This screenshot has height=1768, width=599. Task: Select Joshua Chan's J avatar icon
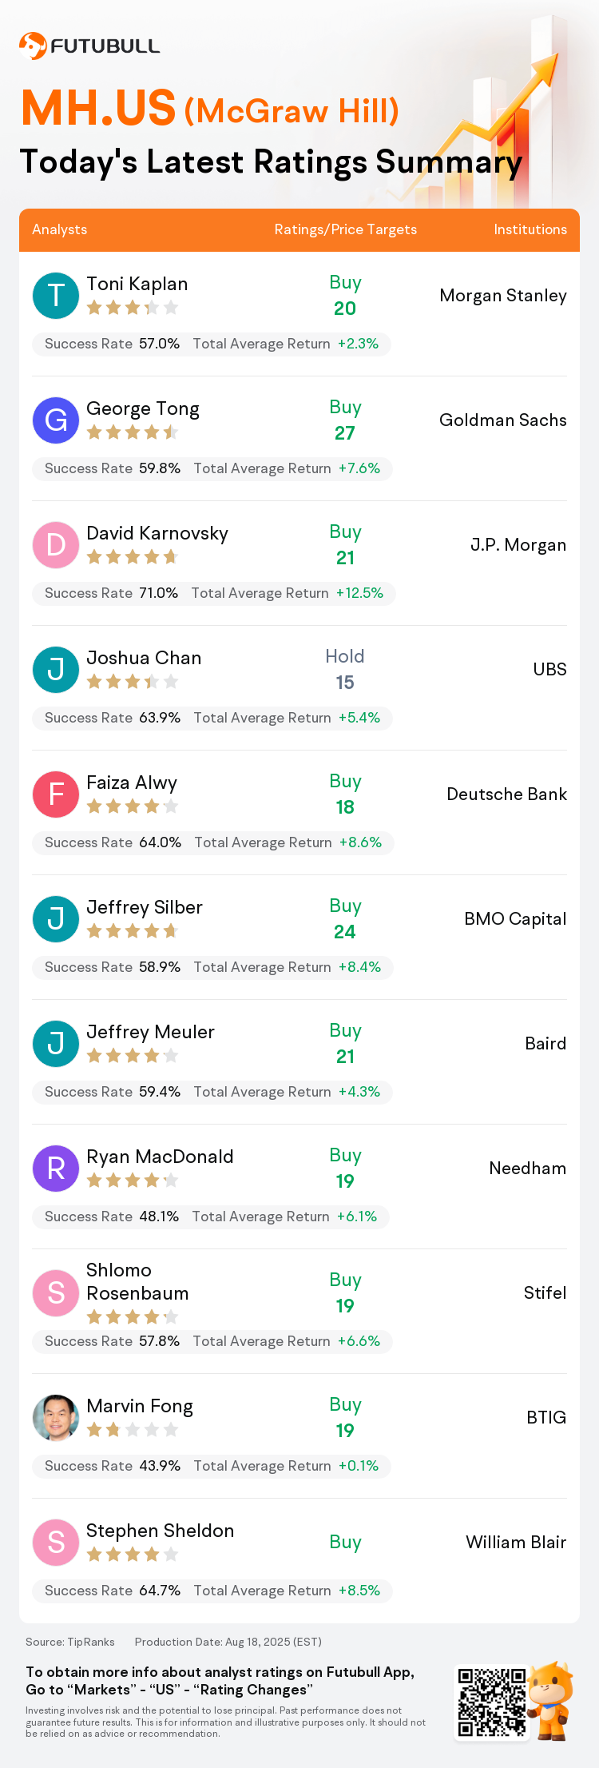[56, 669]
